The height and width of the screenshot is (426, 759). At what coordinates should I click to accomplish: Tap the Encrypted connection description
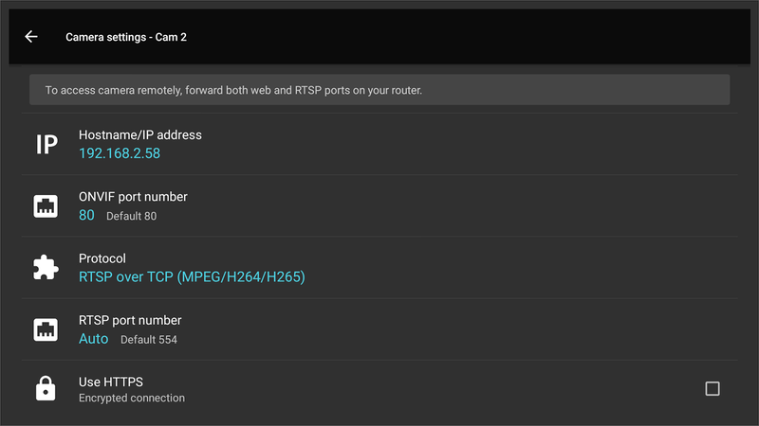coord(132,399)
